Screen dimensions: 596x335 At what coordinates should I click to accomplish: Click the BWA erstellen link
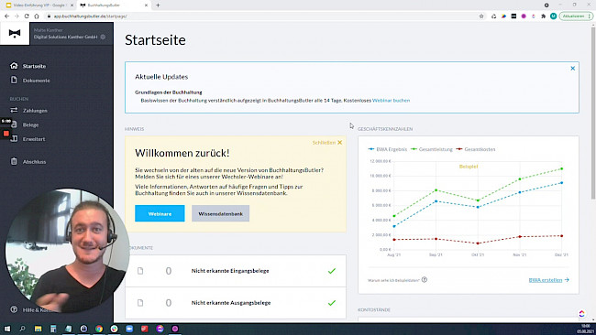tap(549, 280)
